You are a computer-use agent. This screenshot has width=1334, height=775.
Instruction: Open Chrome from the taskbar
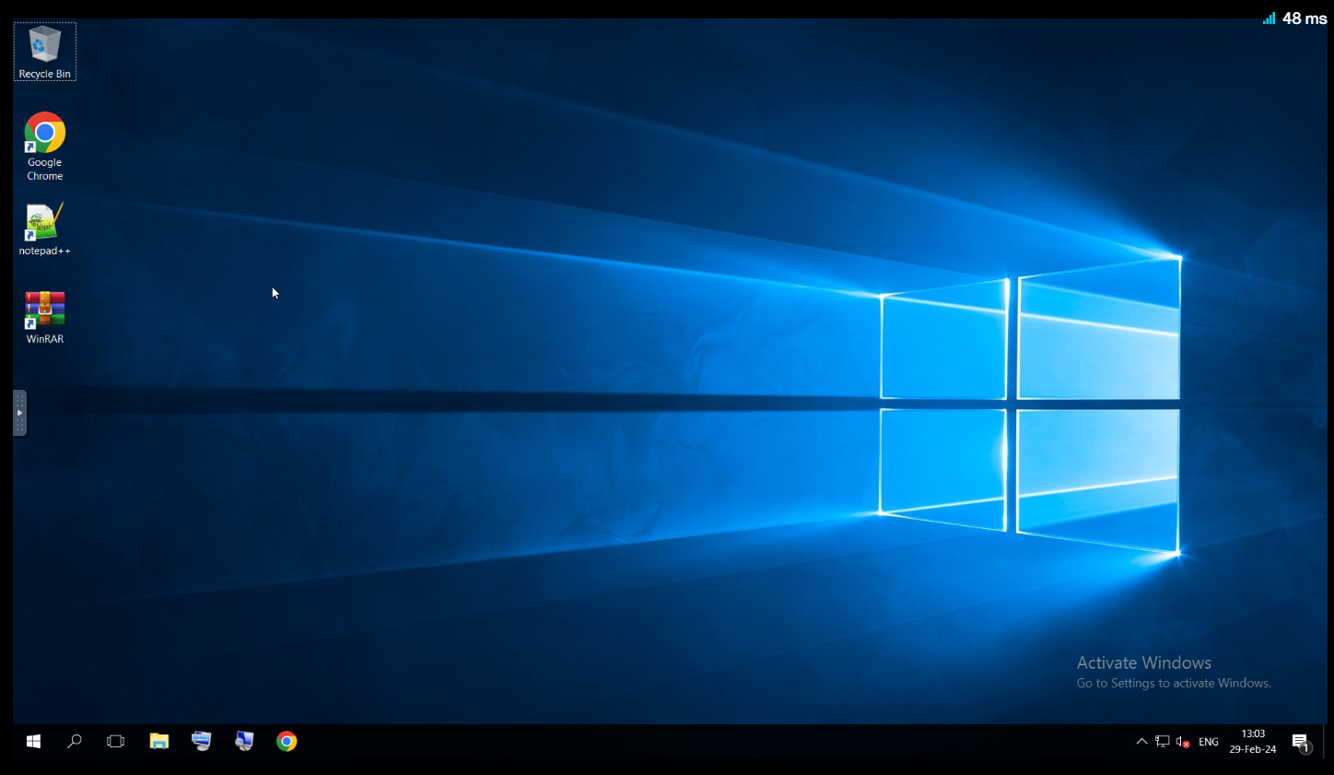click(287, 741)
